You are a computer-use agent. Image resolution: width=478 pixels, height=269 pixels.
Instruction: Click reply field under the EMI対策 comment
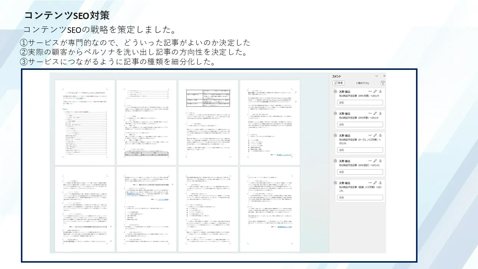pyautogui.click(x=360, y=124)
